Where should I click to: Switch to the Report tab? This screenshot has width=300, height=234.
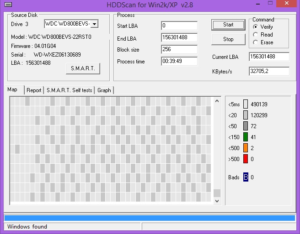coord(34,90)
